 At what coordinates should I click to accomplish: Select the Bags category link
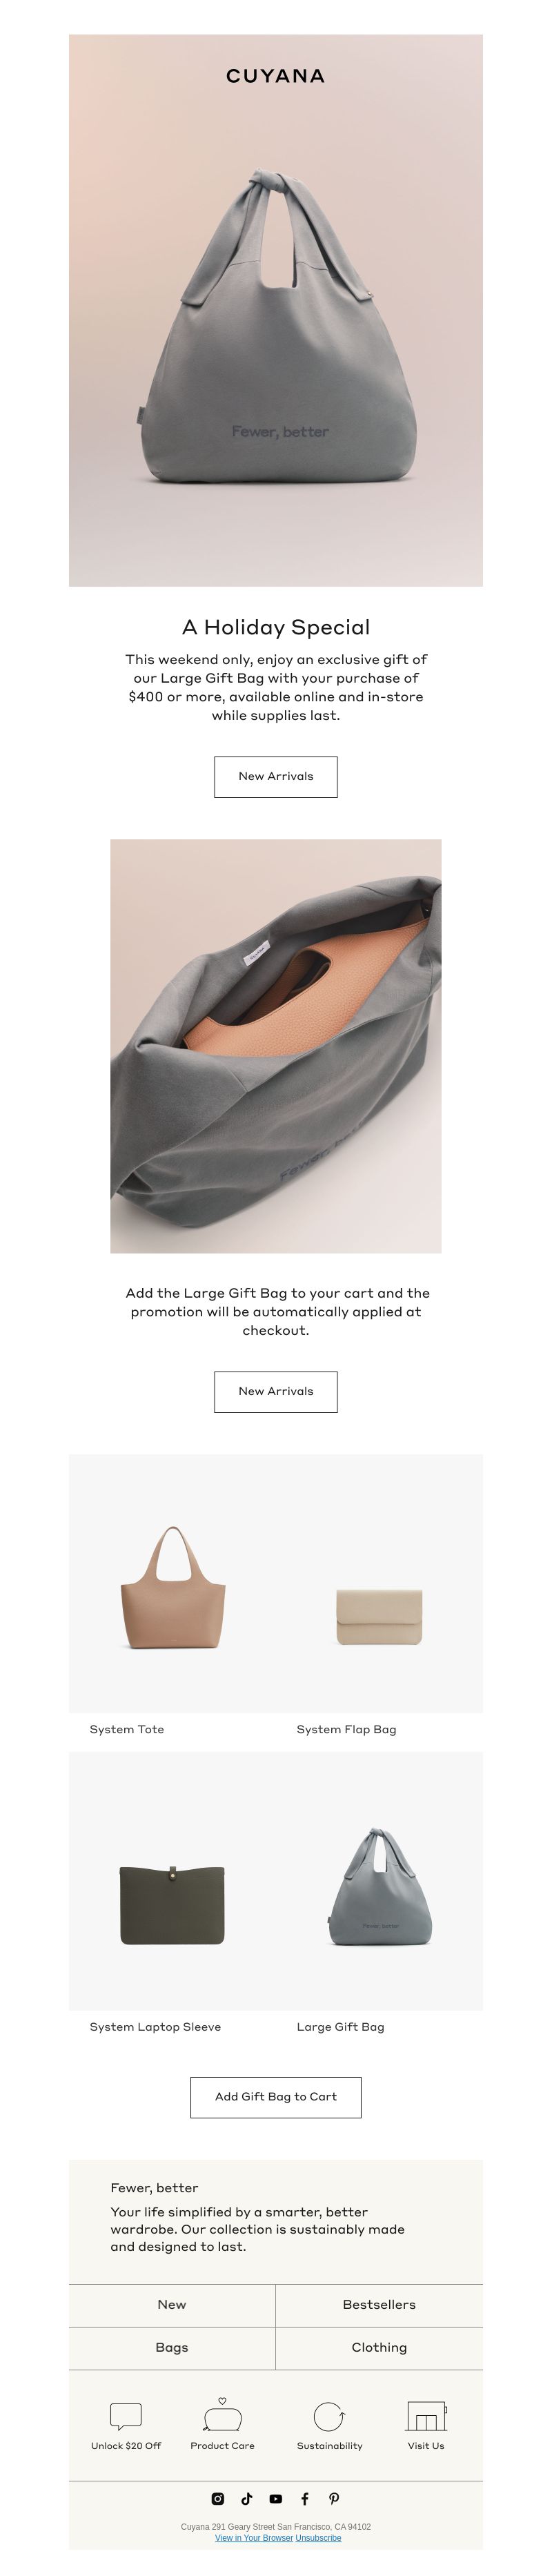(x=172, y=2347)
